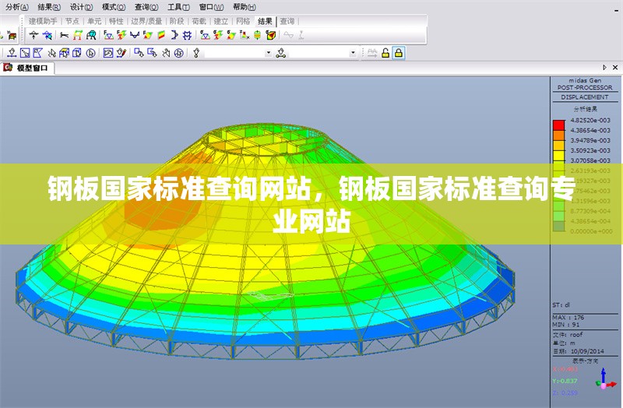Expand the second toolbar combo box arrow
Viewport: 623px width, 408px height.
point(353,53)
